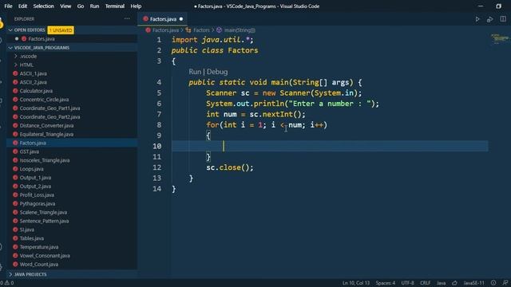The width and height of the screenshot is (511, 287).
Task: Click the minimap code preview
Action: [500, 39]
